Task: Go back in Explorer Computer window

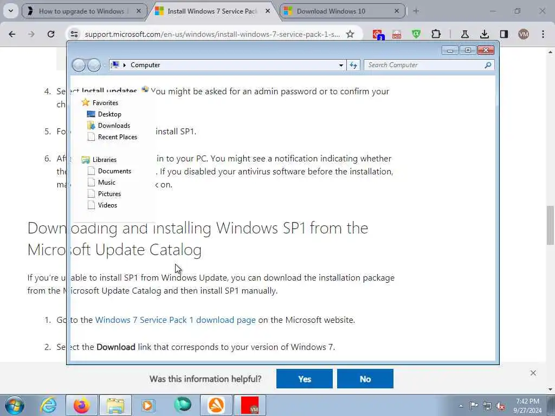Action: [79, 65]
